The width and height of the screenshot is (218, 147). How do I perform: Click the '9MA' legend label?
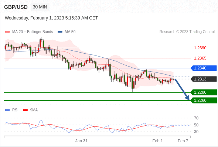[34, 110]
